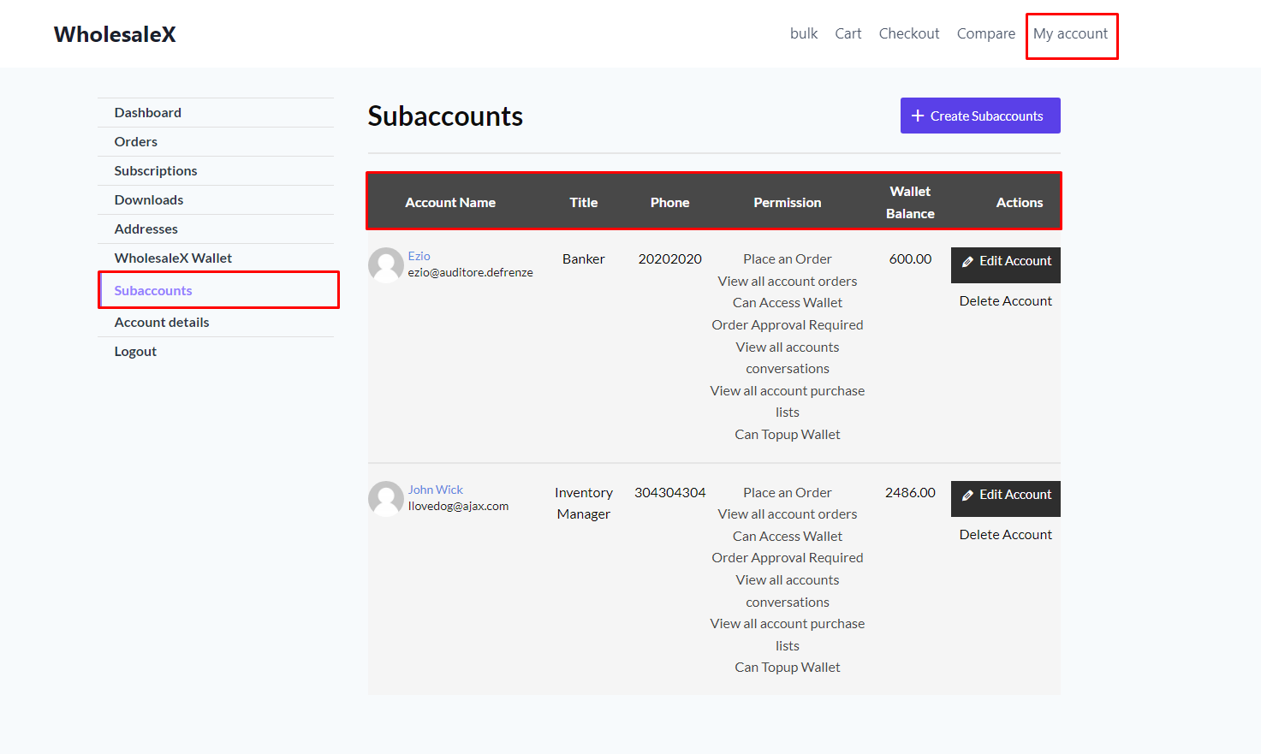The image size is (1261, 754).
Task: Open the Compare page
Action: pyautogui.click(x=986, y=33)
